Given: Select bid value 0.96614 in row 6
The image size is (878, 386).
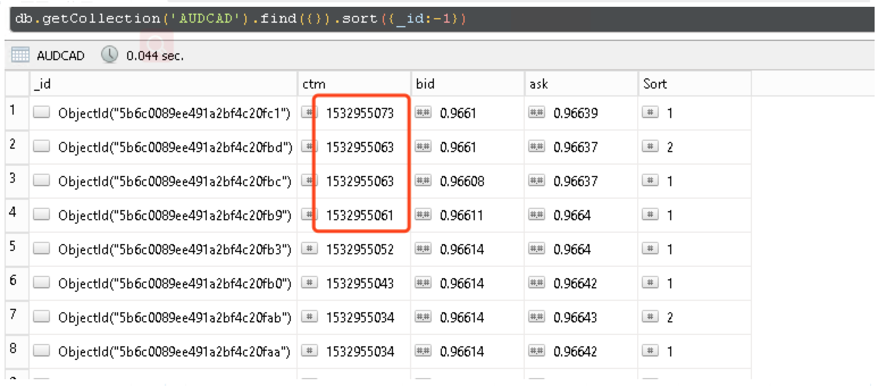Looking at the screenshot, I should click(462, 283).
